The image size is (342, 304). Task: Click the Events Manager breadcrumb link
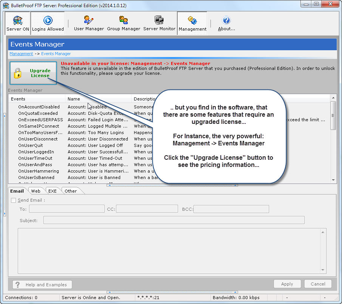(56, 54)
